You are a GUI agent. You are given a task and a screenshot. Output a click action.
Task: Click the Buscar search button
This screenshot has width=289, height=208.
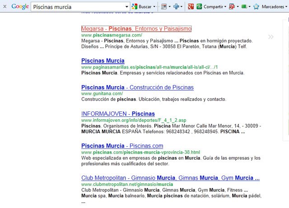coord(141,7)
